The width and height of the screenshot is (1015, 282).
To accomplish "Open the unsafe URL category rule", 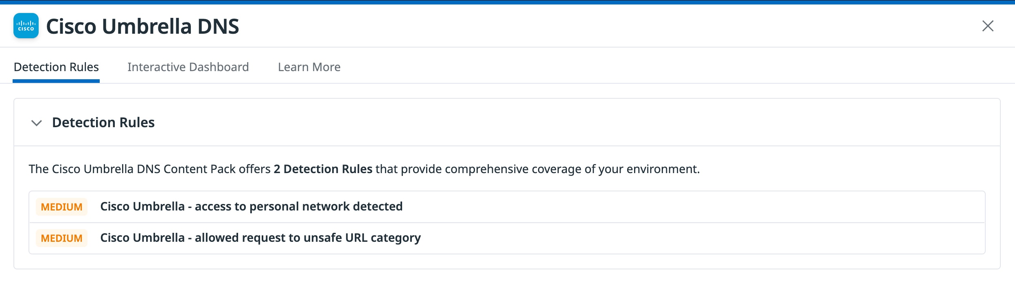I will 260,238.
